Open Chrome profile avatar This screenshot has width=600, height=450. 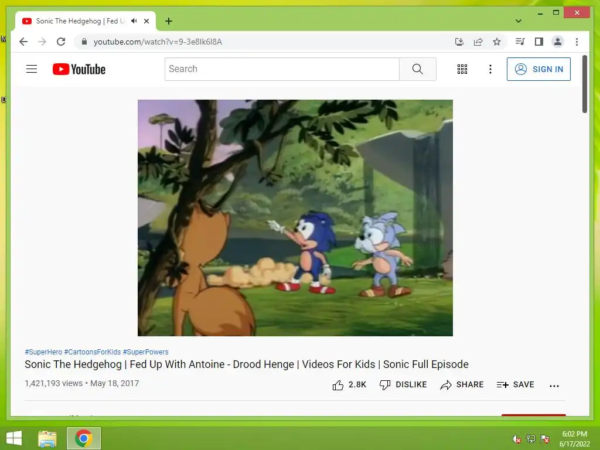558,42
